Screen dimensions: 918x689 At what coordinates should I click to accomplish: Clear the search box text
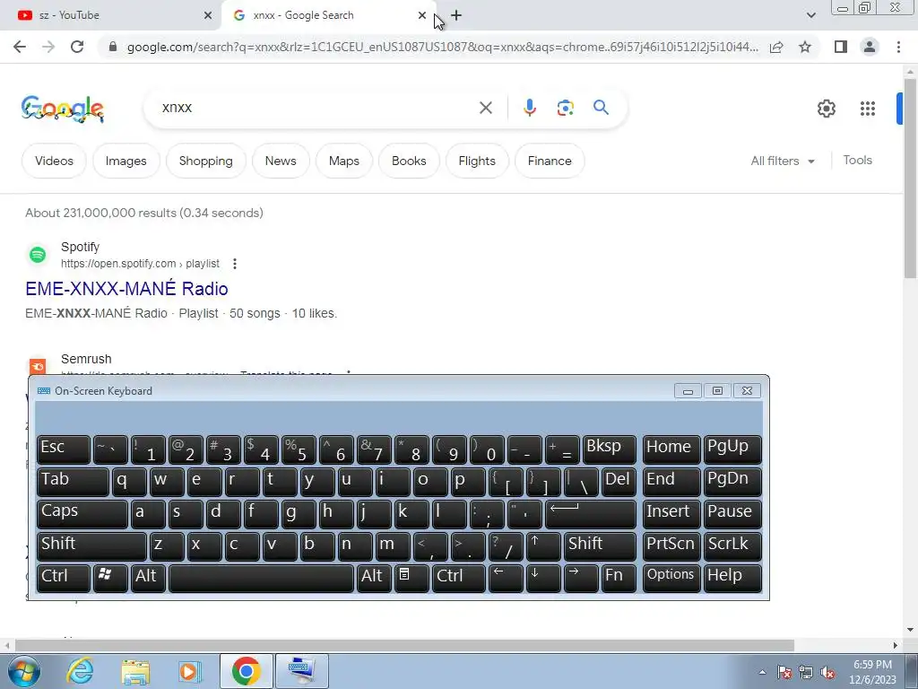click(485, 108)
